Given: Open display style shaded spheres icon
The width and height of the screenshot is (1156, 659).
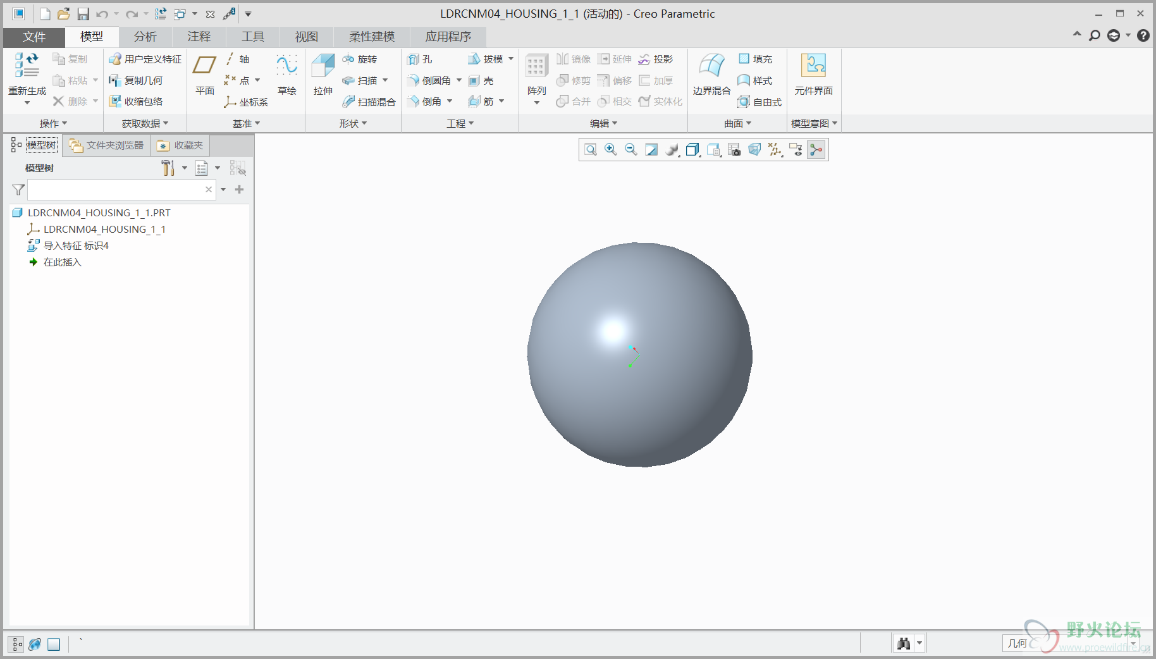Looking at the screenshot, I should pos(672,150).
